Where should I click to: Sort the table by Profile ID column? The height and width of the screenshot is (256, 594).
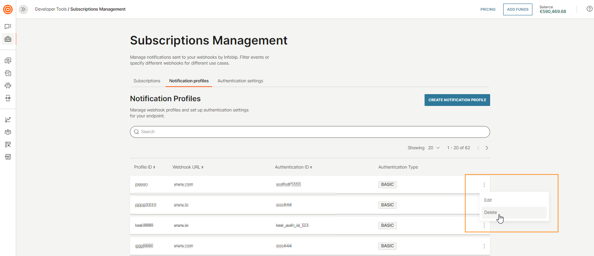(145, 167)
